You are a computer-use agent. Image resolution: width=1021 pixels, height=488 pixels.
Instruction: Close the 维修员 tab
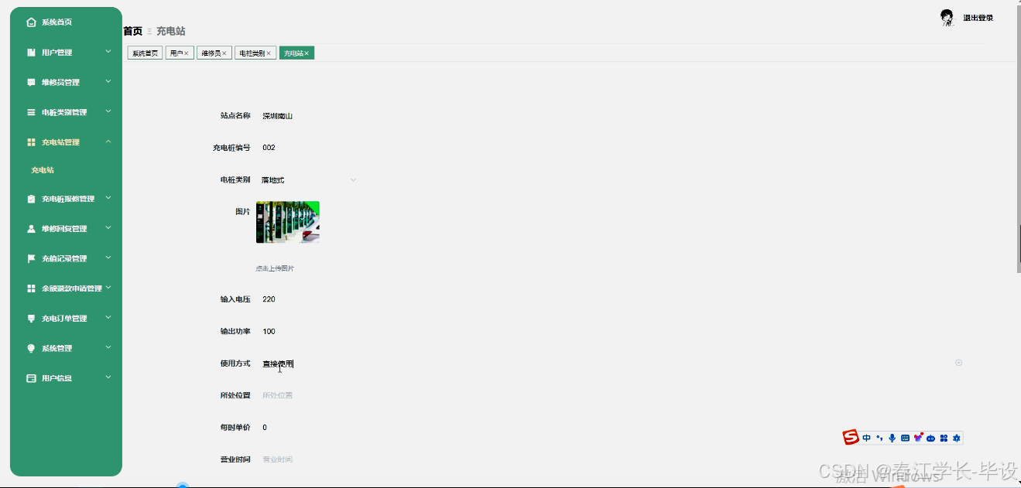[x=224, y=53]
